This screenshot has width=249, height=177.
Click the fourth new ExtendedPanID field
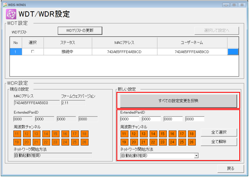[x=195, y=119]
